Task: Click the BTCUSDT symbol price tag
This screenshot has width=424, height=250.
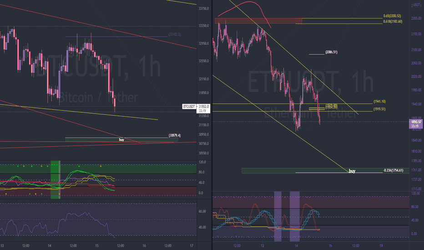Action: coord(189,106)
